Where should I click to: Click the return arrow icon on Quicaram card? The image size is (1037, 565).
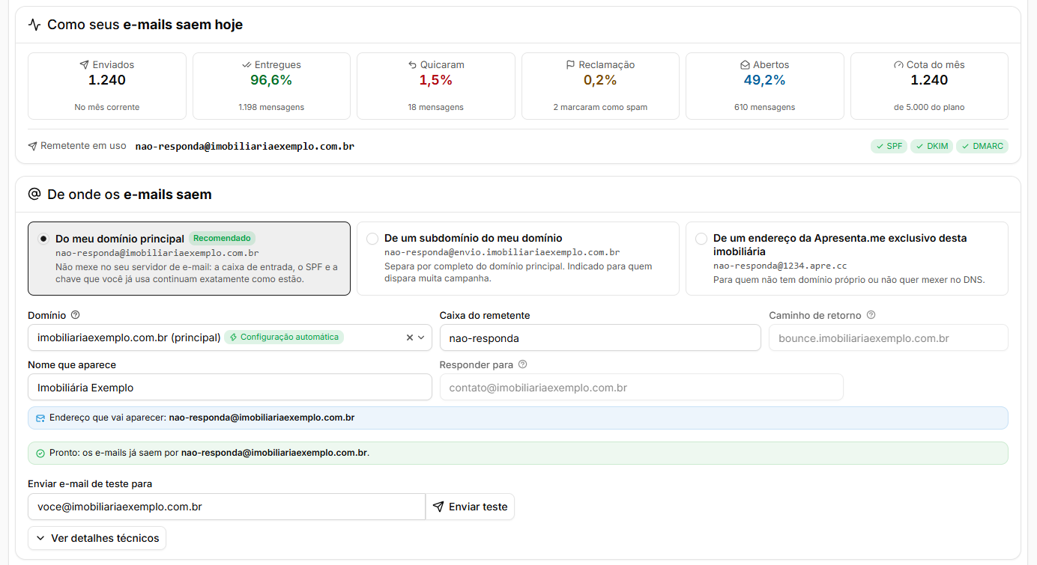pos(412,65)
